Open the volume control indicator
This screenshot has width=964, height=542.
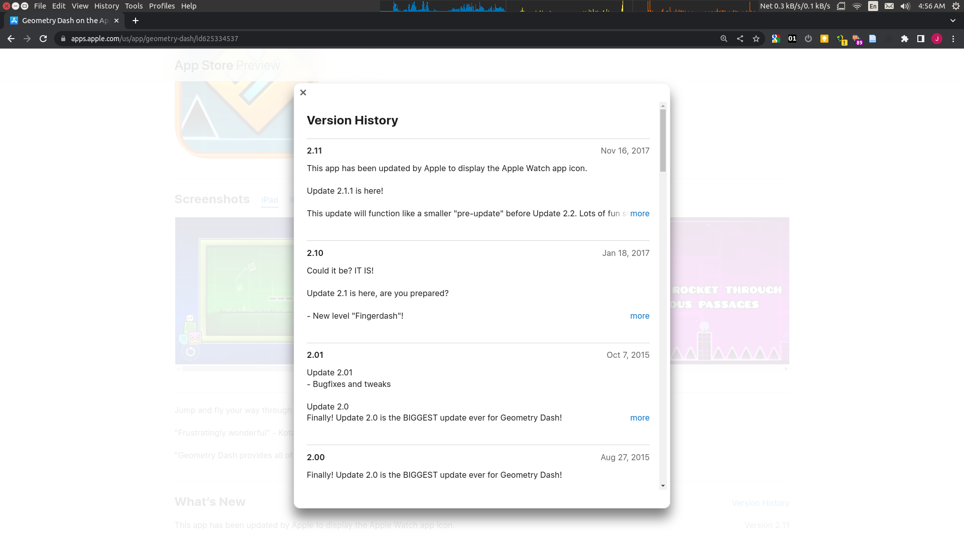pyautogui.click(x=905, y=6)
